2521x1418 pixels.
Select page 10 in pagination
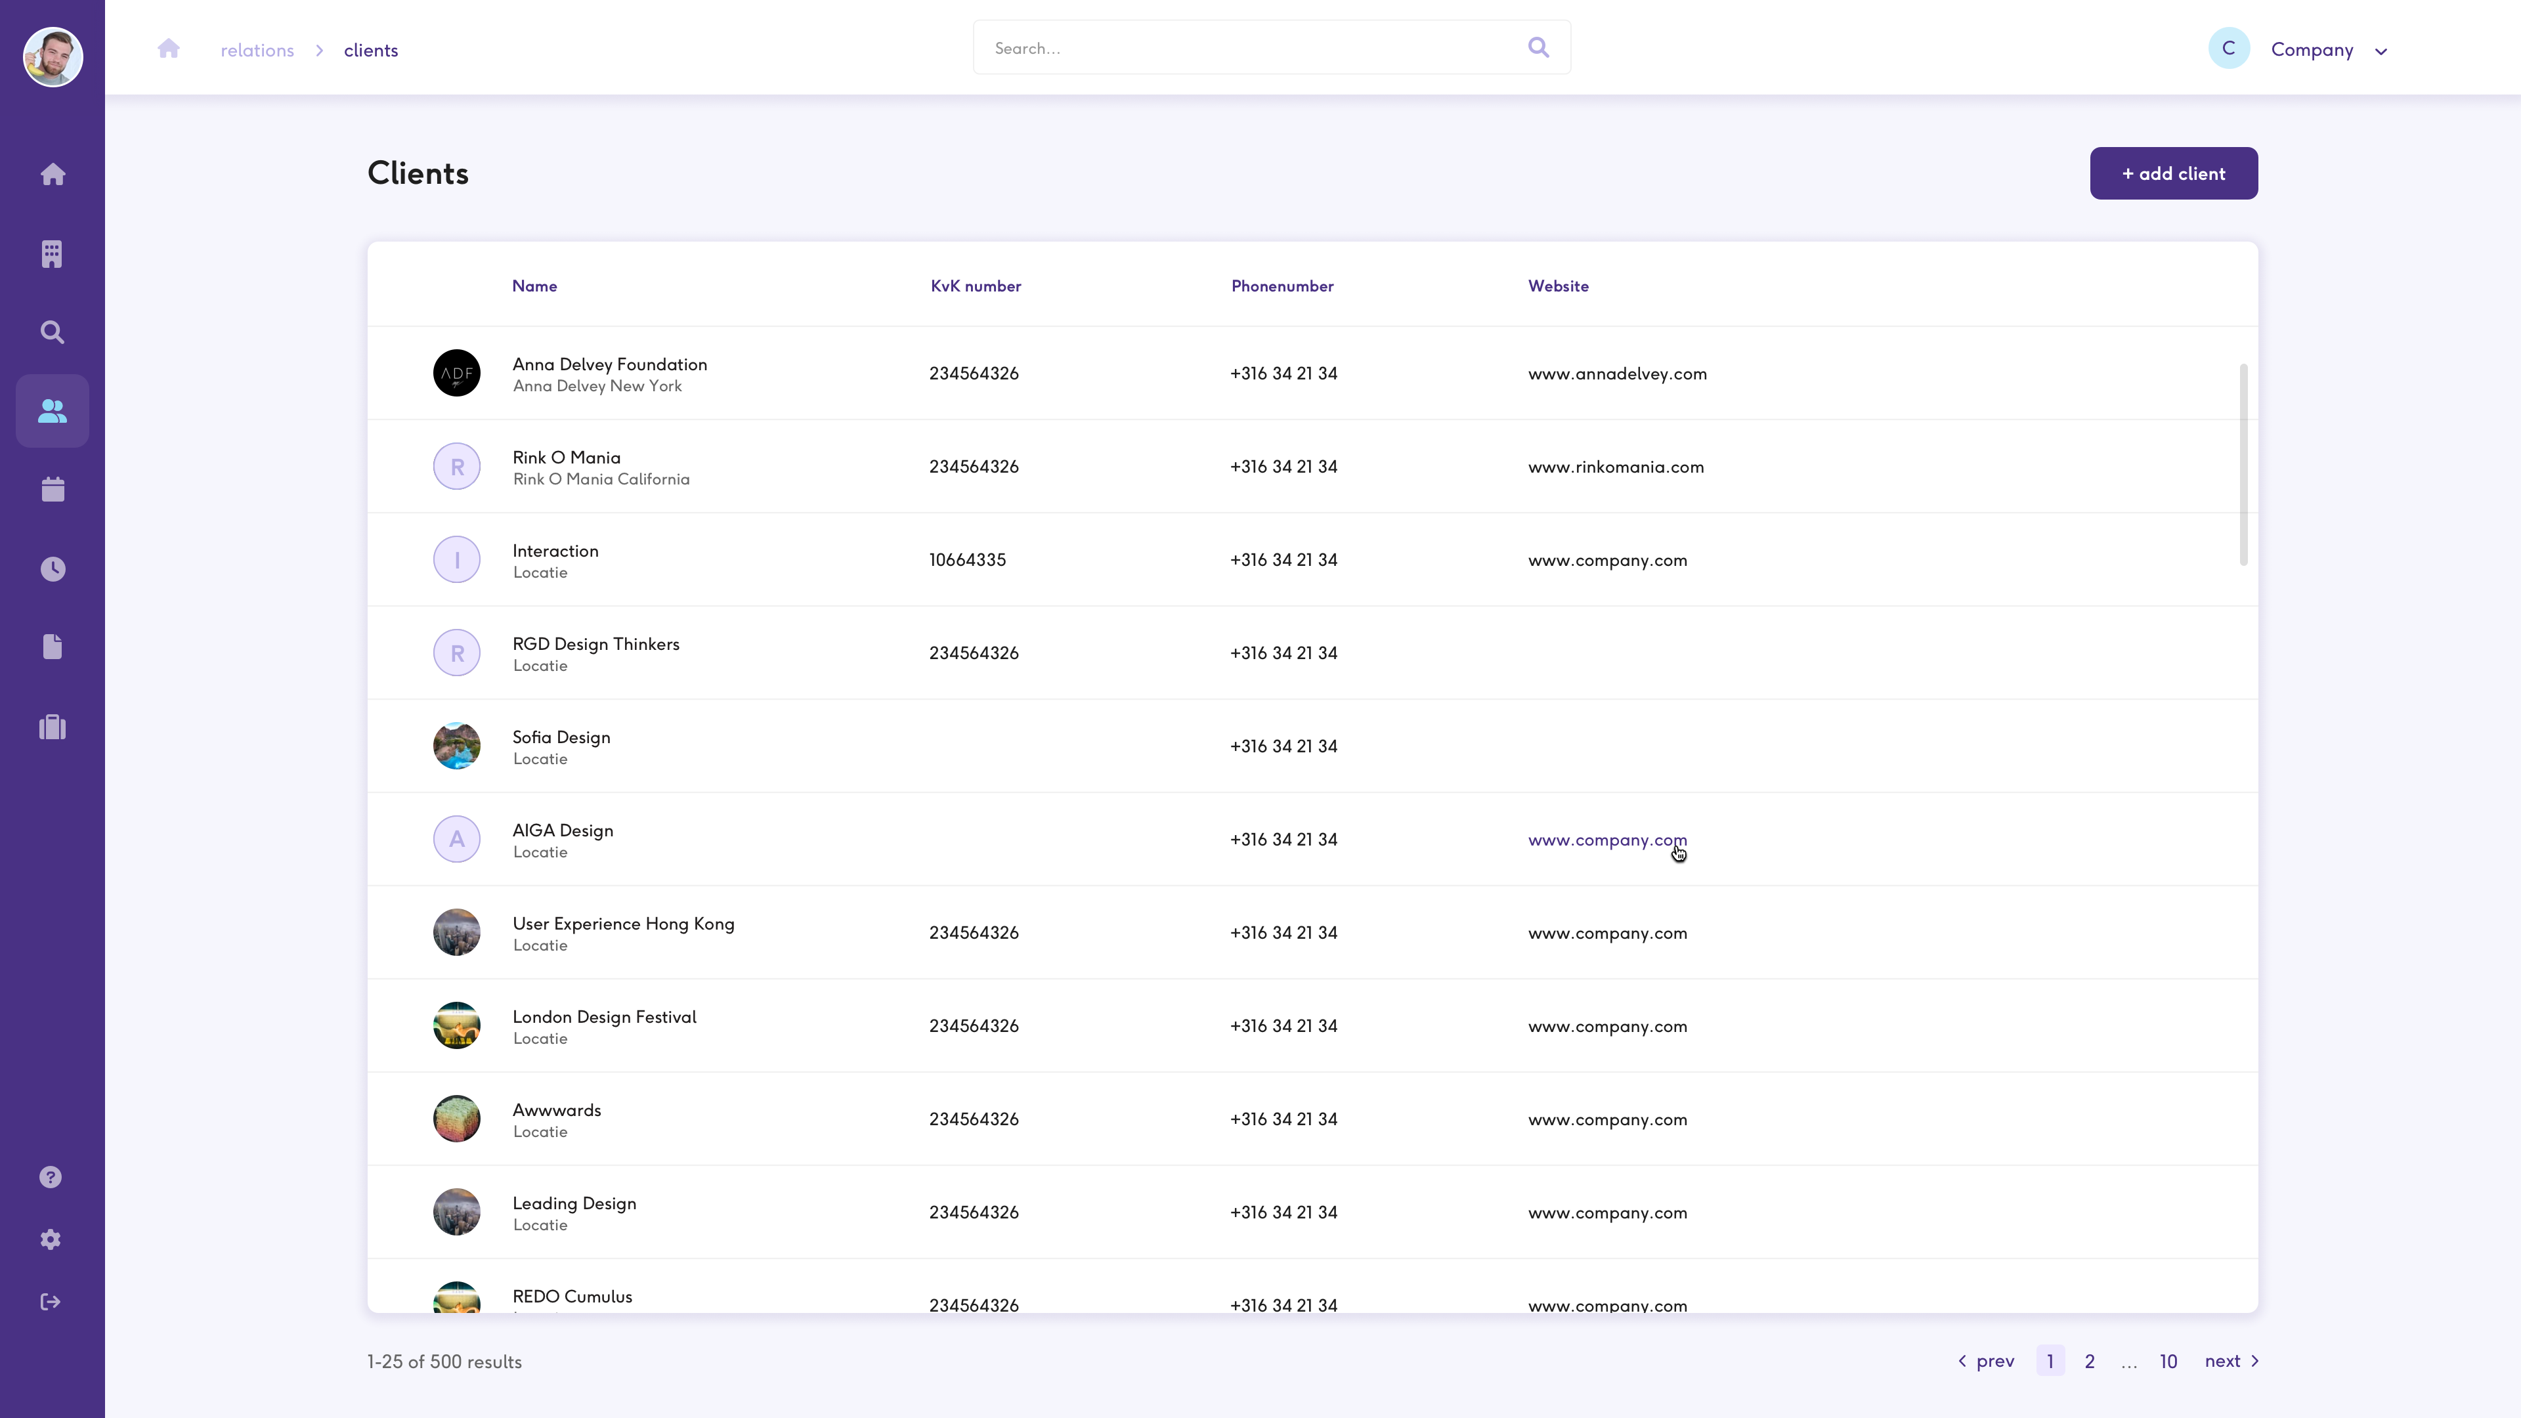point(2168,1362)
